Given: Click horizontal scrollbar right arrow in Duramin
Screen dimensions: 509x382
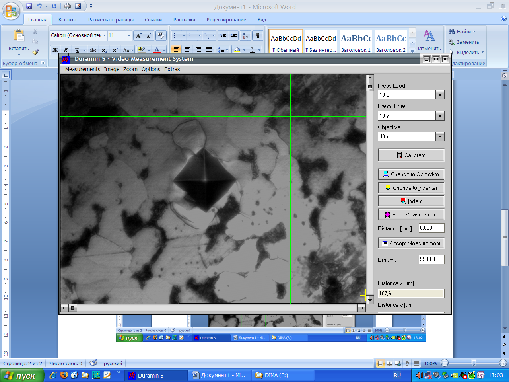Looking at the screenshot, I should 361,308.
